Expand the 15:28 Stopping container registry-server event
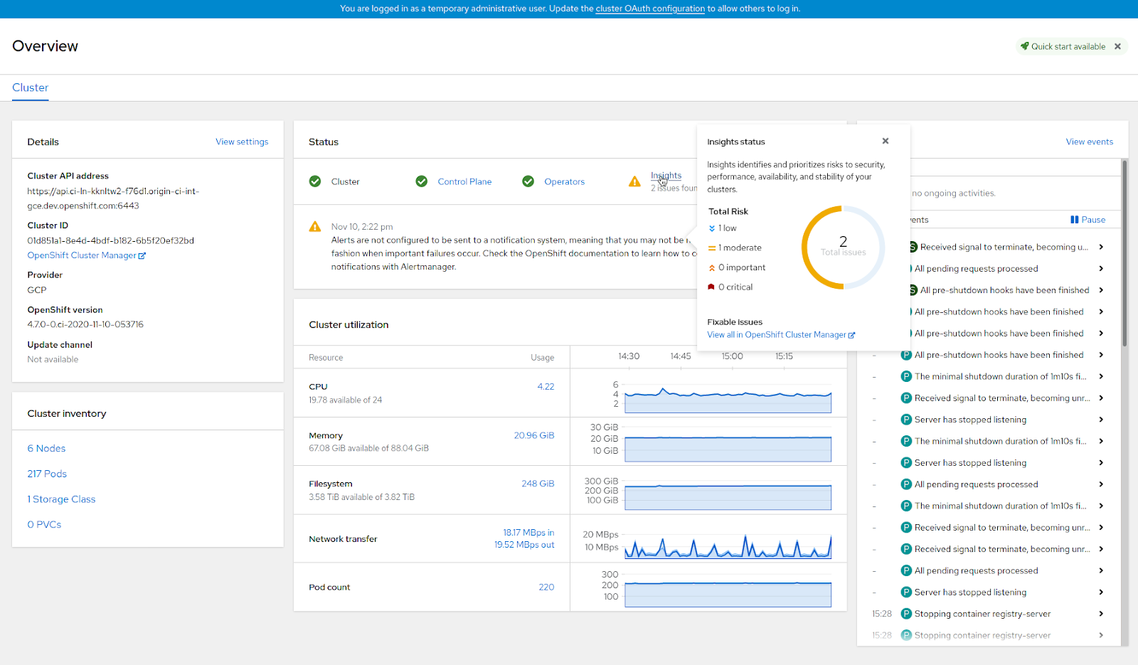 (1100, 613)
